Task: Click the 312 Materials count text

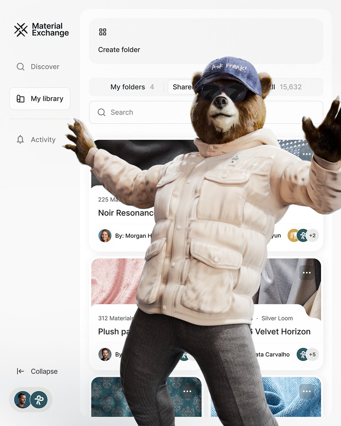Action: coord(116,318)
